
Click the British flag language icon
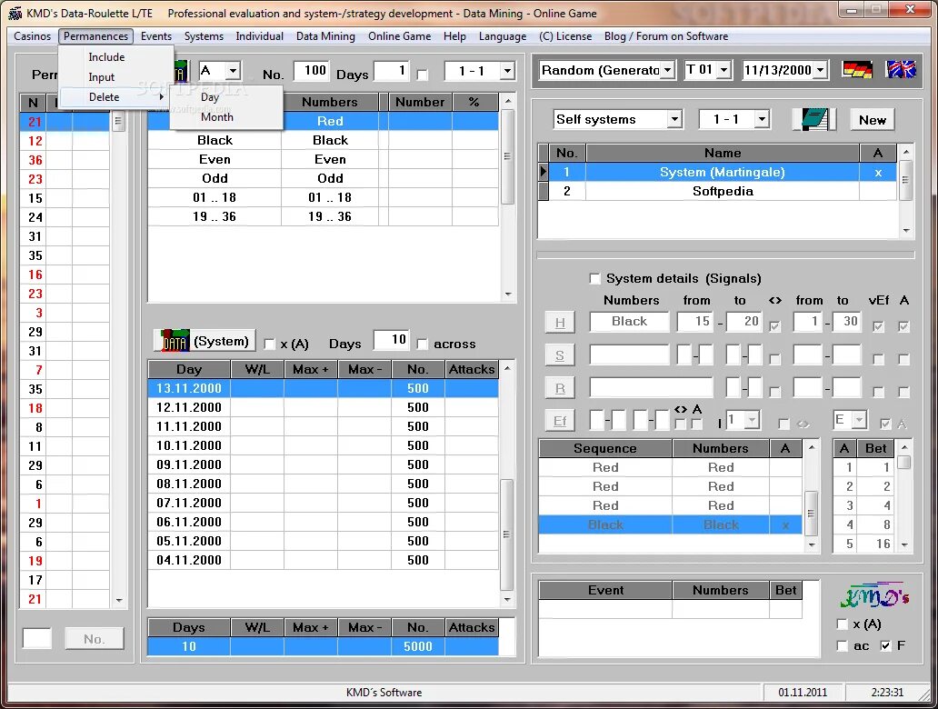tap(901, 70)
